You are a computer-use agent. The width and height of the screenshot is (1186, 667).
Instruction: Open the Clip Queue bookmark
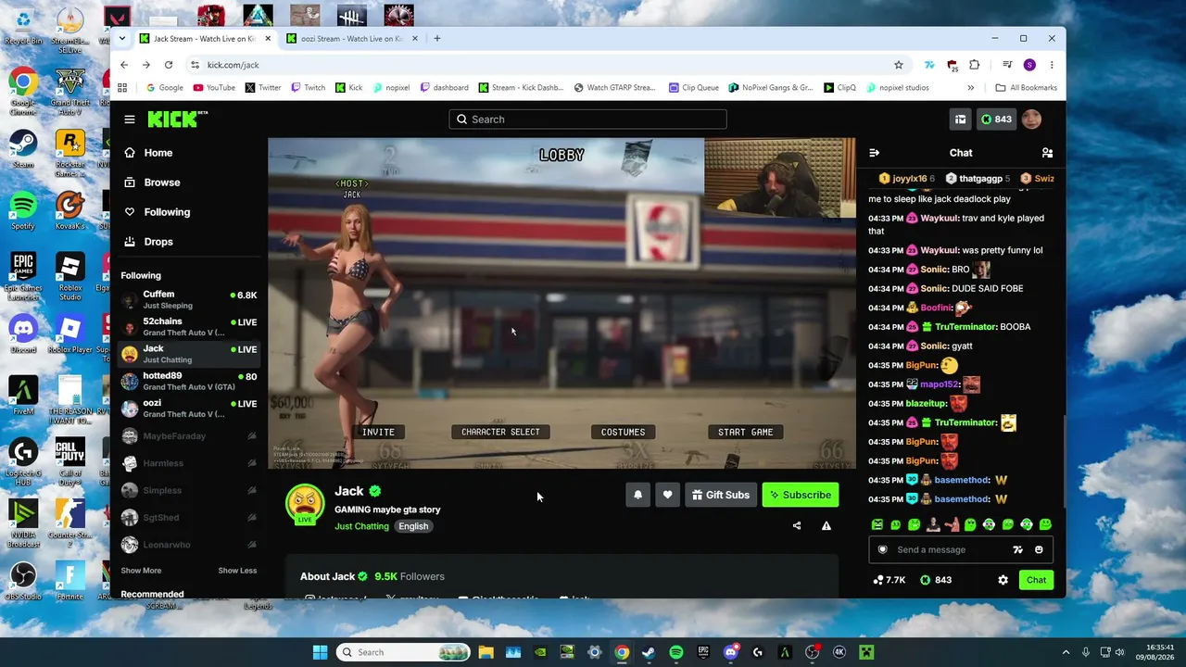[694, 88]
